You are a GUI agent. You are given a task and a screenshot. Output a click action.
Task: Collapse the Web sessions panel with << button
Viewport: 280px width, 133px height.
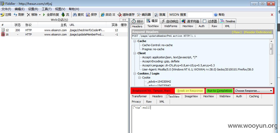coord(124,20)
